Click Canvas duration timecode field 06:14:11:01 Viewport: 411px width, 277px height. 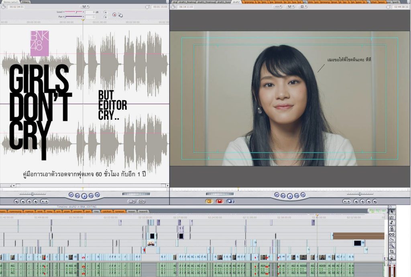[x=186, y=7]
